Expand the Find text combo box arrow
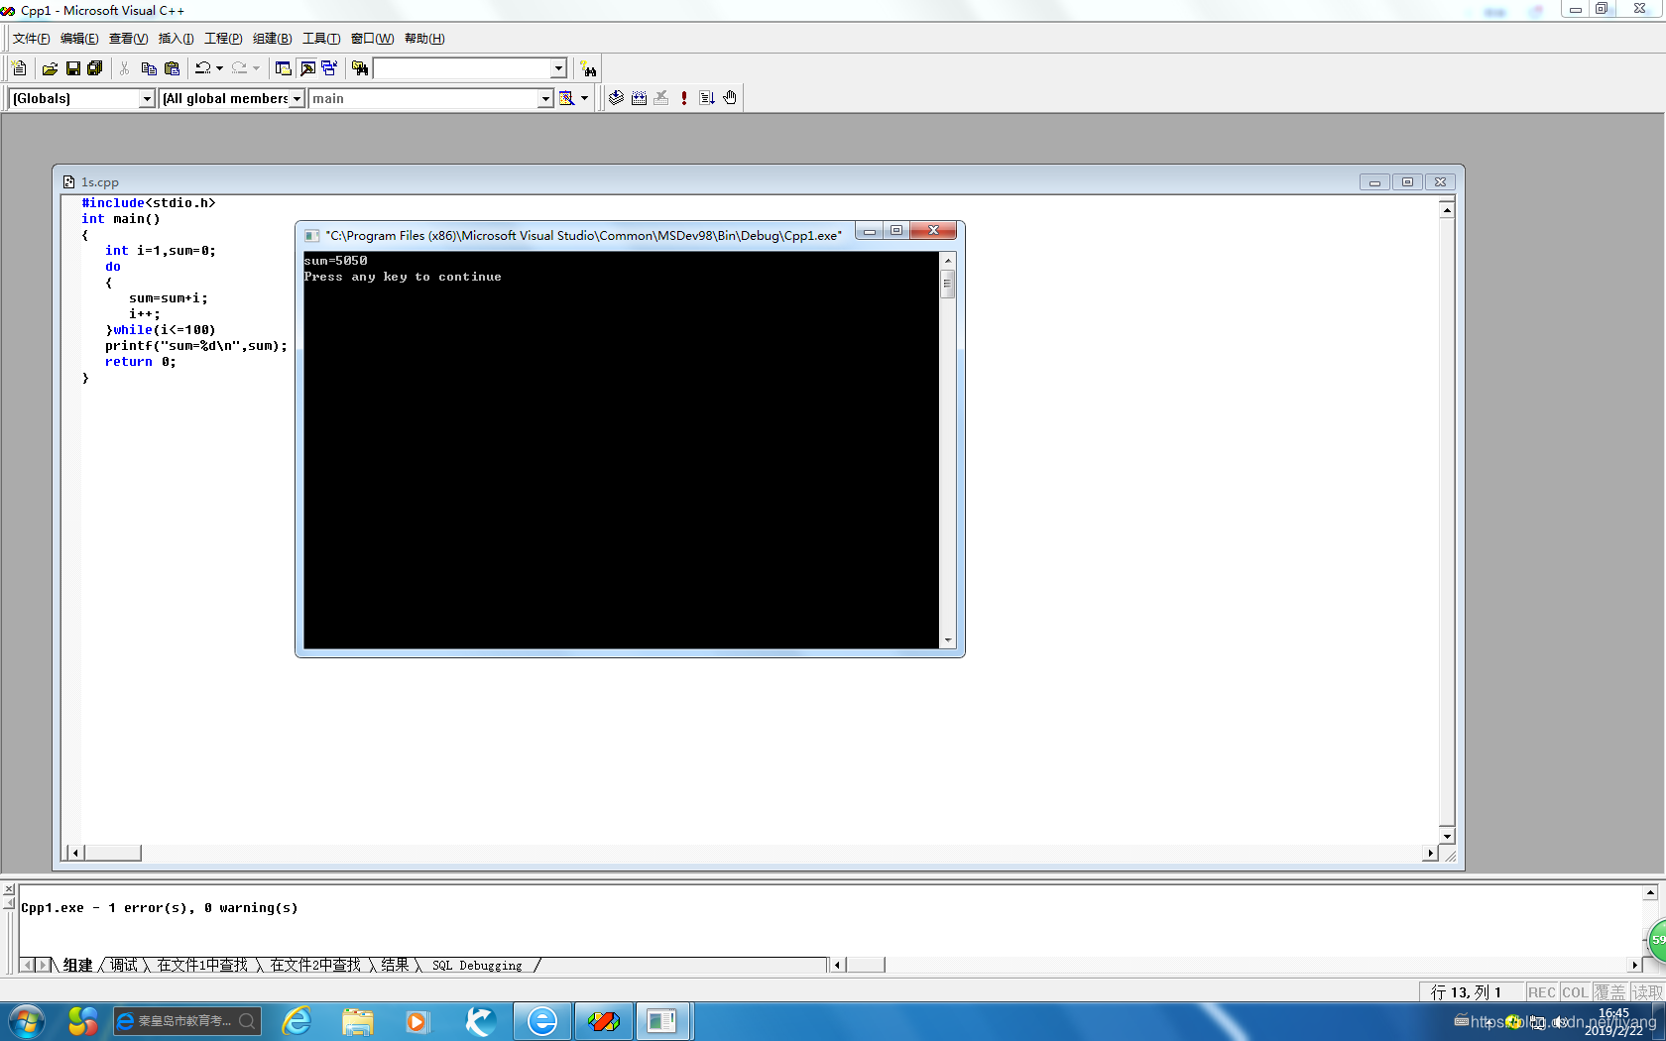This screenshot has width=1666, height=1041. (x=558, y=68)
